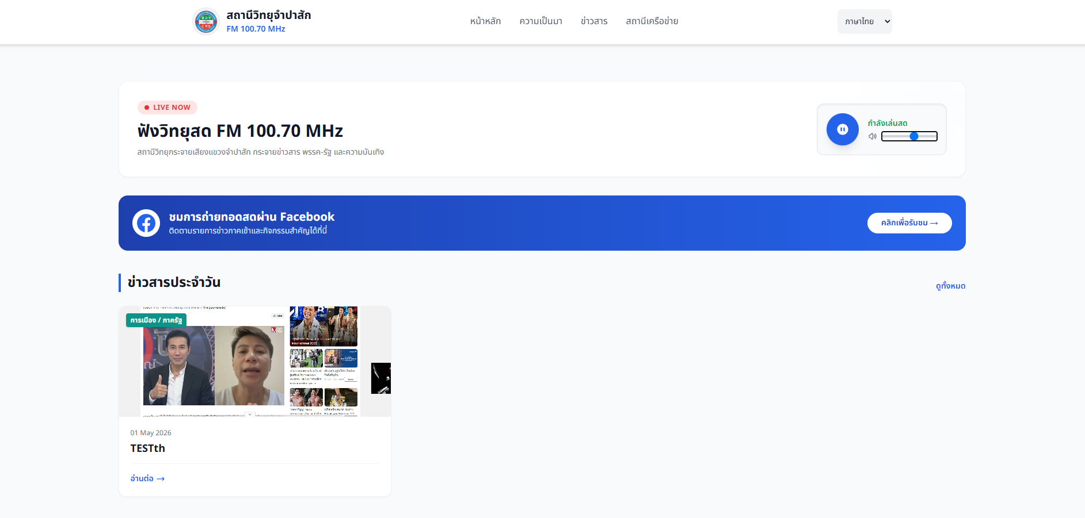The width and height of the screenshot is (1085, 518).
Task: Go to หน้าหลัก menu item
Action: click(x=485, y=21)
